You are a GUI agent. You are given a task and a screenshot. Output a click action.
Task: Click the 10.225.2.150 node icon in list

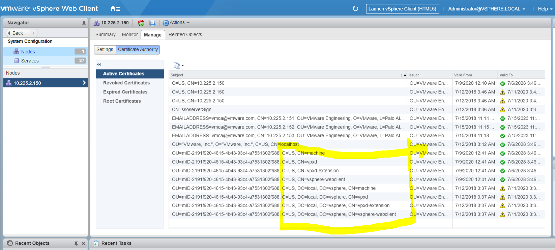tap(9, 83)
